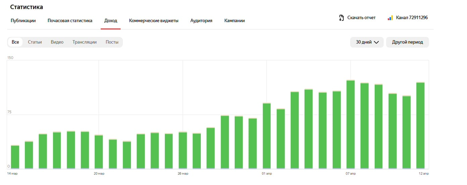Click the download report icon

coord(341,18)
